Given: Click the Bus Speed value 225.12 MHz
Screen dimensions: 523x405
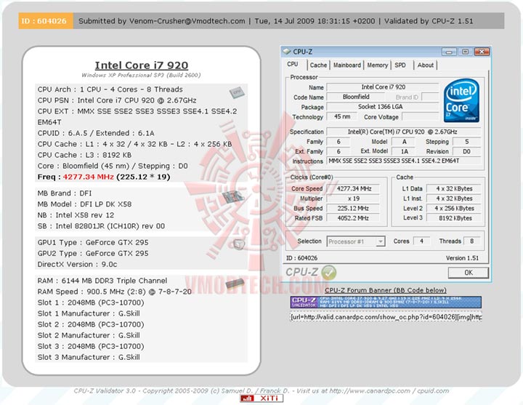Looking at the screenshot, I should 354,209.
